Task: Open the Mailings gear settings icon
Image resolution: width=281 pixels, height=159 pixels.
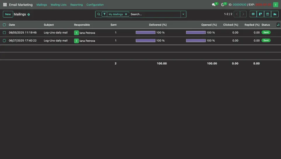Action: coord(29,14)
